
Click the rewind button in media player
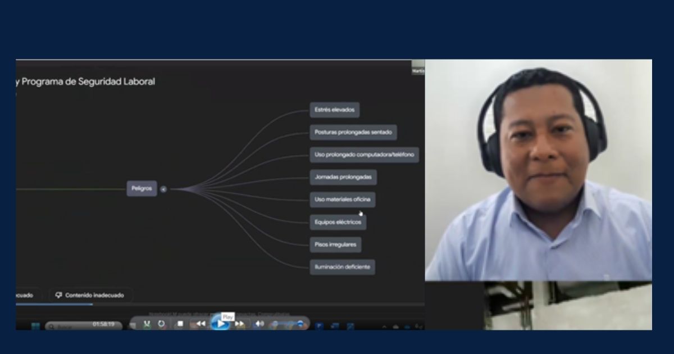[200, 324]
